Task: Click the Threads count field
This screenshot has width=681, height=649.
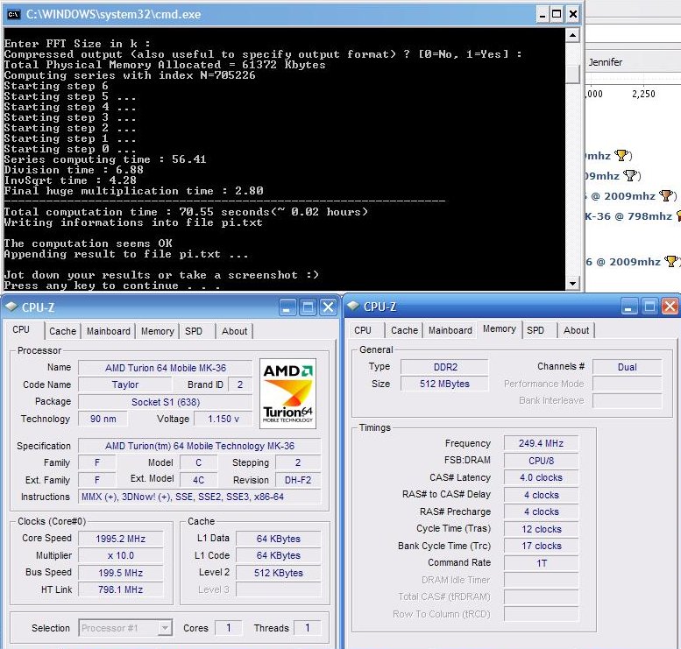Action: click(x=307, y=628)
